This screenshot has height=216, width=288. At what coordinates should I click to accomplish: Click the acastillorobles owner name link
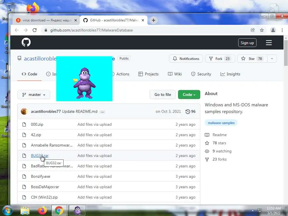click(x=40, y=58)
